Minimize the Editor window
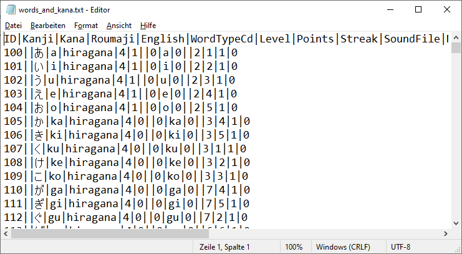The image size is (462, 254). pyautogui.click(x=390, y=10)
